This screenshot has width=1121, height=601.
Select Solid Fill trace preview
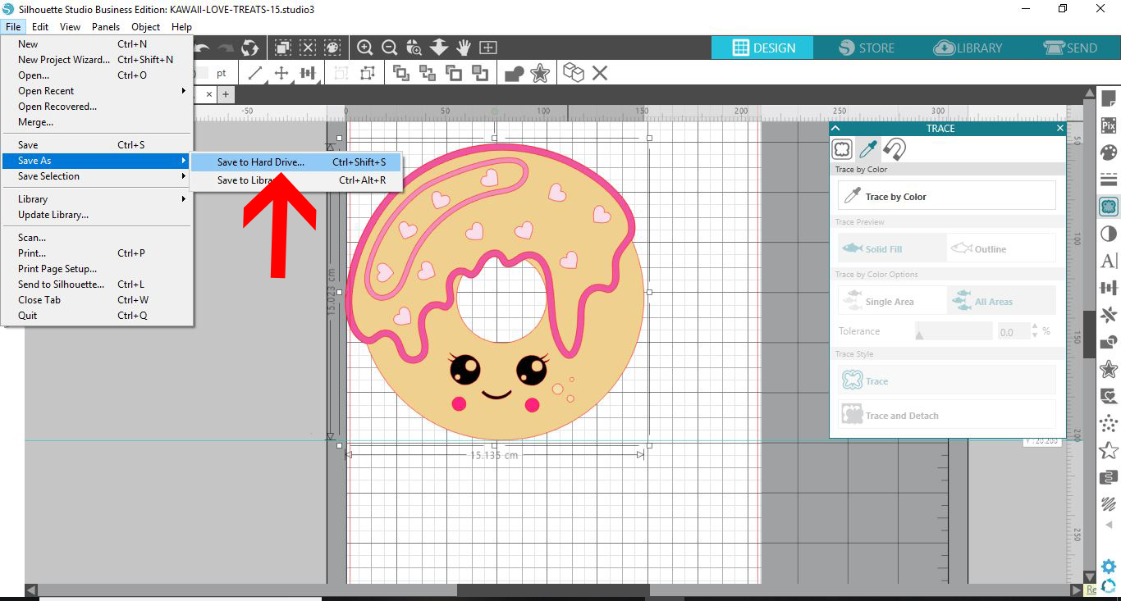[x=892, y=248]
